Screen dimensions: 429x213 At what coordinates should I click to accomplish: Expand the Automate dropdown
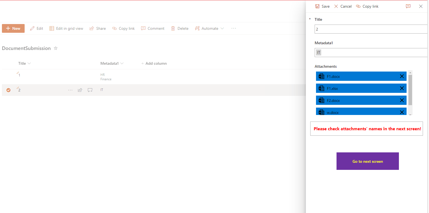(x=209, y=28)
